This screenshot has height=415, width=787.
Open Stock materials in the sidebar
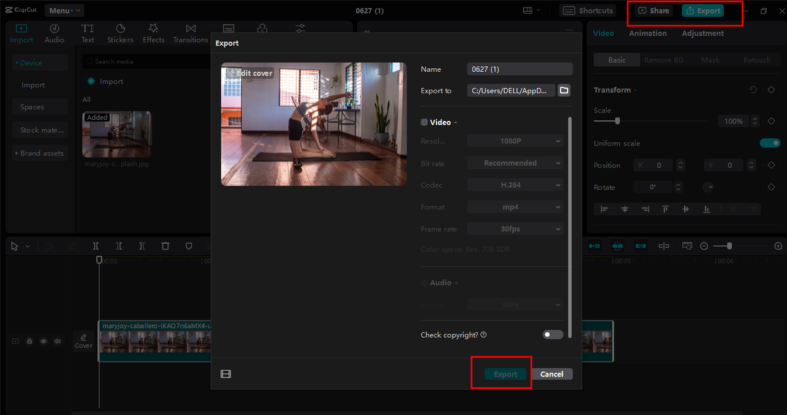pos(40,130)
